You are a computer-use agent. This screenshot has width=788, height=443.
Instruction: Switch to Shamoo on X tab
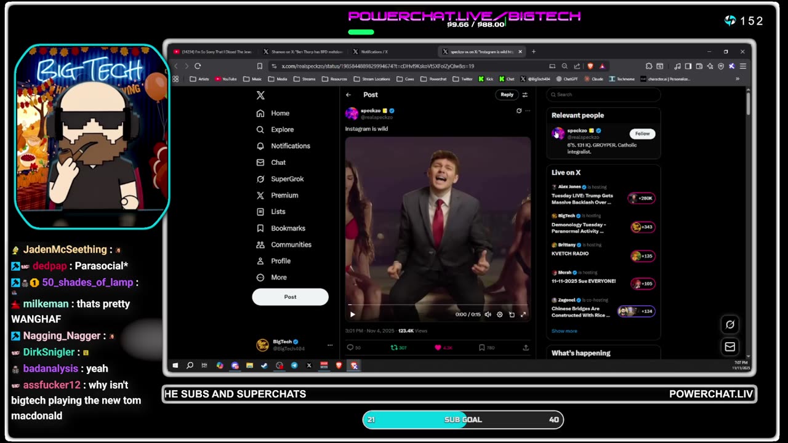pos(302,52)
